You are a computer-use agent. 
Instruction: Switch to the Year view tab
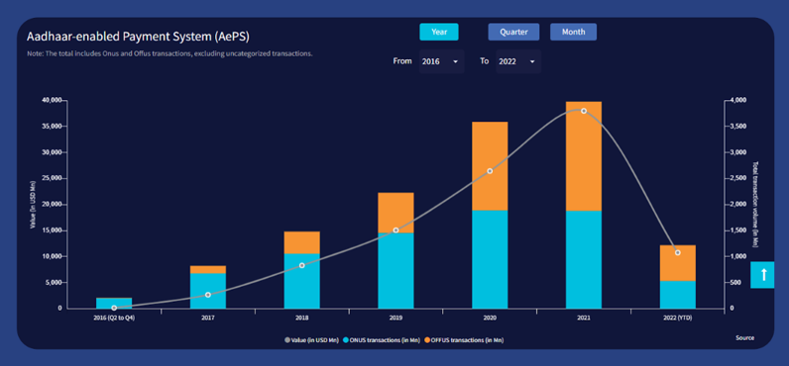pos(439,32)
